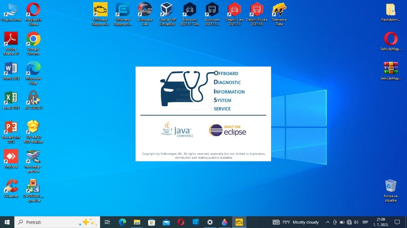Launch AnyDesk from the desktop

[11, 159]
